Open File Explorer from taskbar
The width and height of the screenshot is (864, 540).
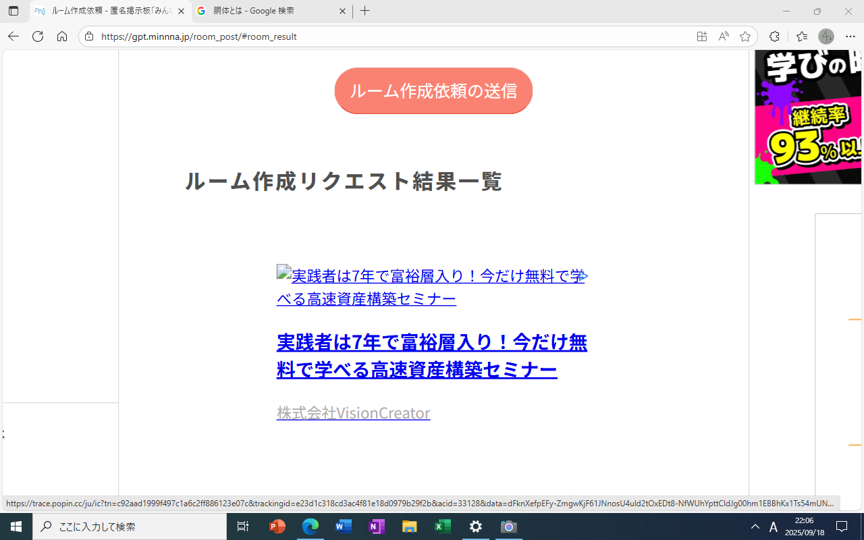click(410, 526)
